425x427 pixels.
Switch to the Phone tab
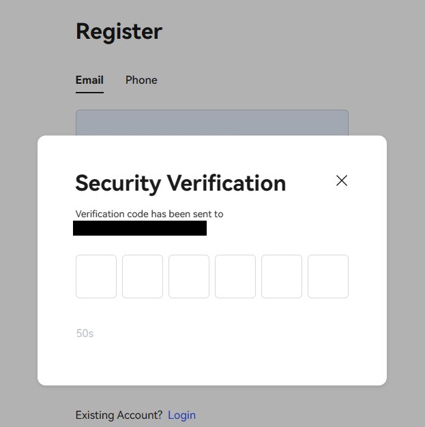coord(141,80)
